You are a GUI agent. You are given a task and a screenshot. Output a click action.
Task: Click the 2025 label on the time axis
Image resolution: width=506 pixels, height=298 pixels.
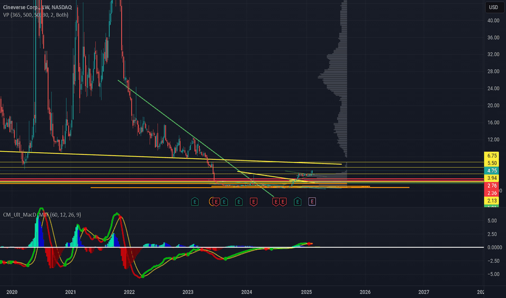pos(306,292)
